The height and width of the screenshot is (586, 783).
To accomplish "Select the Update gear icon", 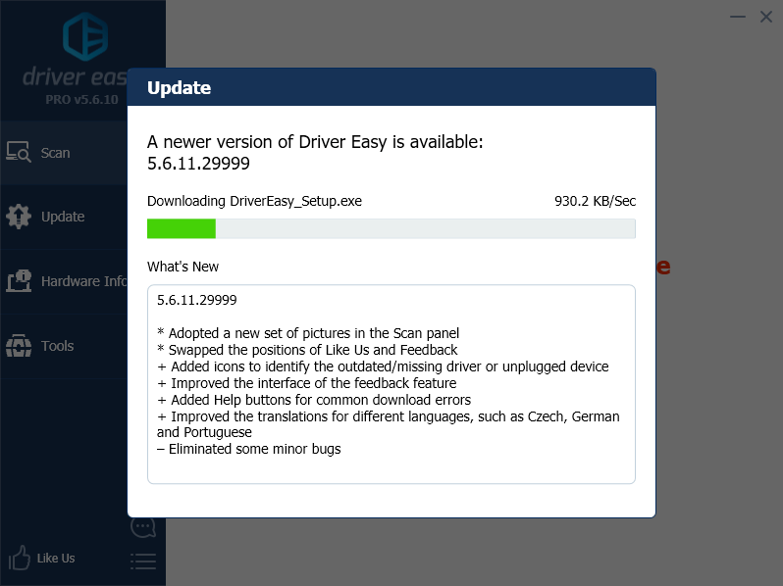I will click(19, 217).
